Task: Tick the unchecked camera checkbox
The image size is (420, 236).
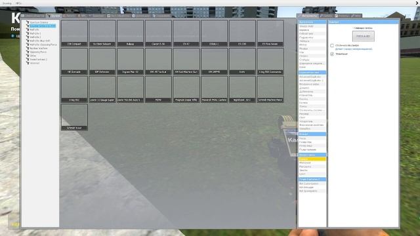Action: tap(332, 46)
